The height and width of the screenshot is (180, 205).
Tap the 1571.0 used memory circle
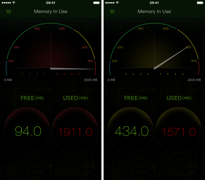[178, 130]
